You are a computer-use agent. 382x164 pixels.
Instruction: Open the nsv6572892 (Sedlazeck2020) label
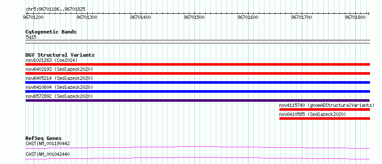coord(59,96)
